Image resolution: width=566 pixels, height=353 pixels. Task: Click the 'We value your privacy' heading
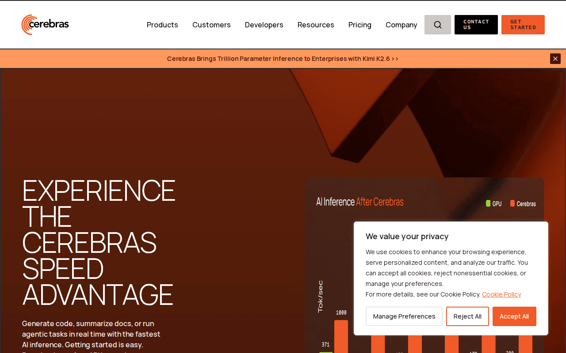(407, 236)
